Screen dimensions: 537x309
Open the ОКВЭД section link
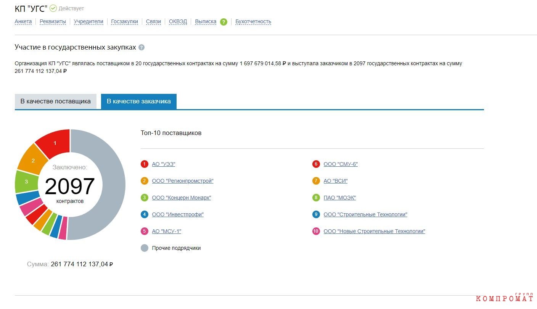click(x=178, y=22)
